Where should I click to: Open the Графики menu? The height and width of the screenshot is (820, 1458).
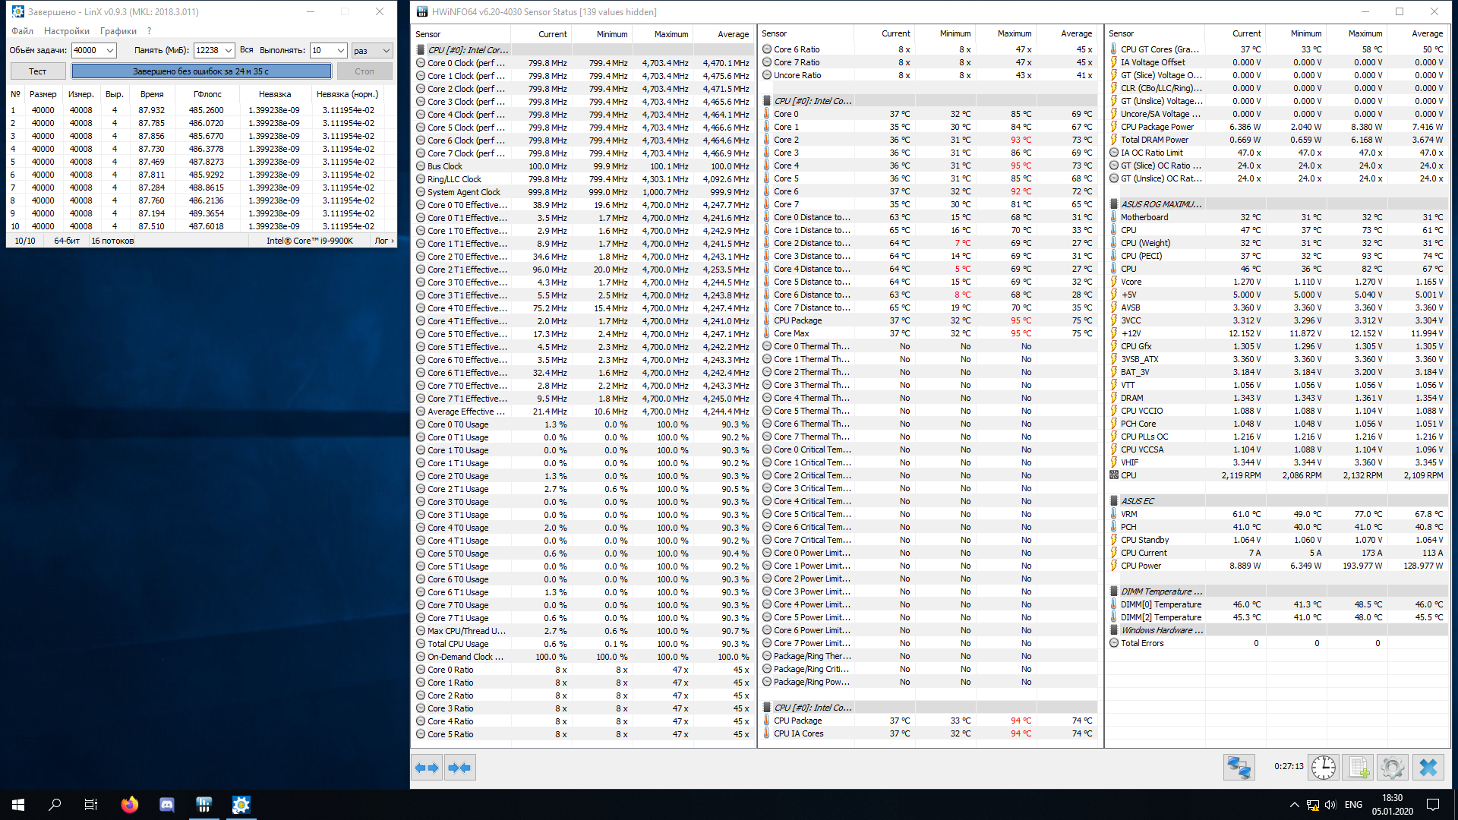[118, 31]
